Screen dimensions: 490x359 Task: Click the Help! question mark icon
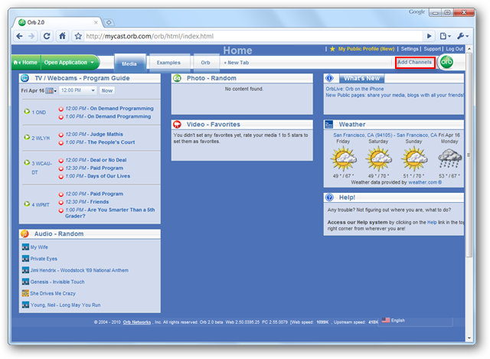pos(329,197)
